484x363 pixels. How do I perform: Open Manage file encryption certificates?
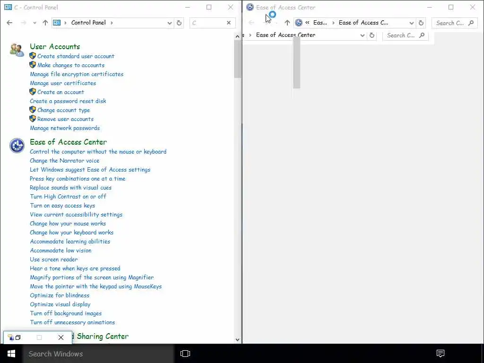(x=77, y=74)
